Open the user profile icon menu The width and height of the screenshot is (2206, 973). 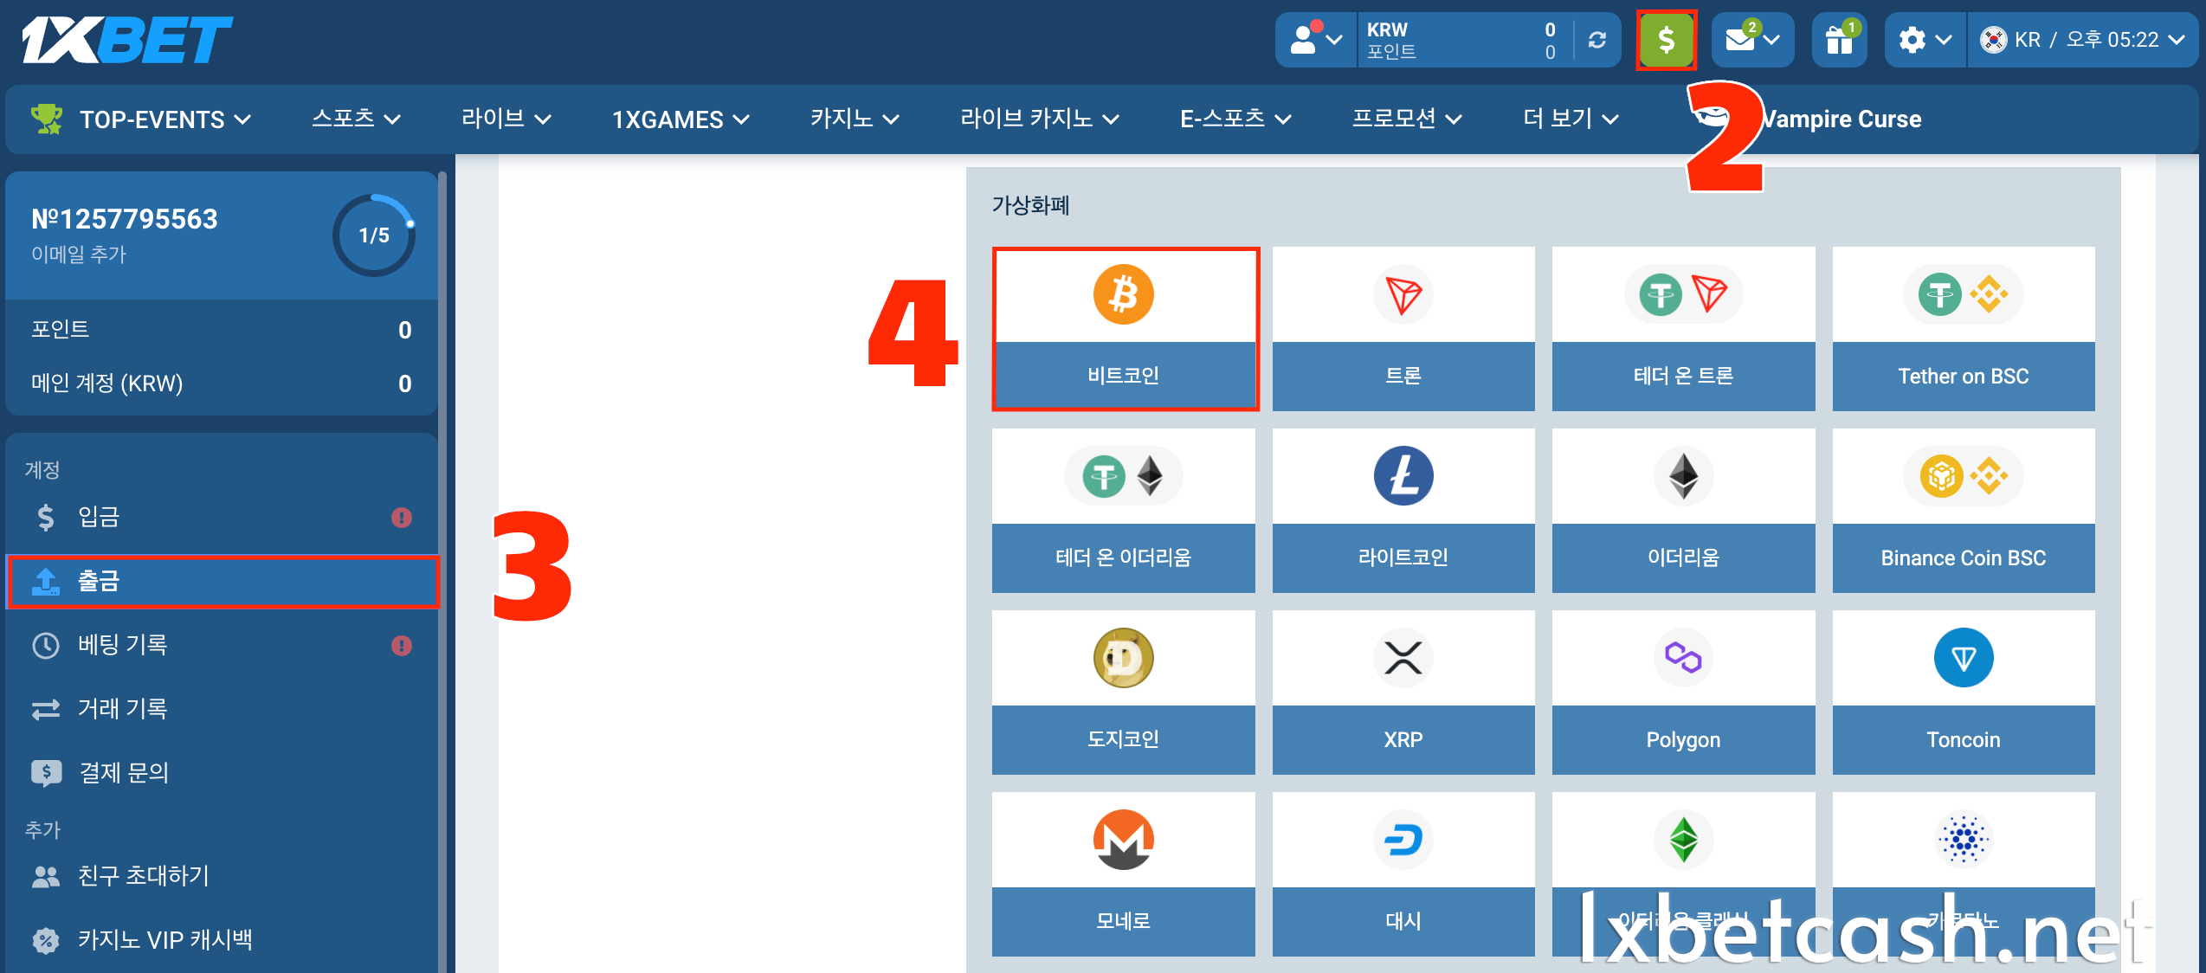1316,40
